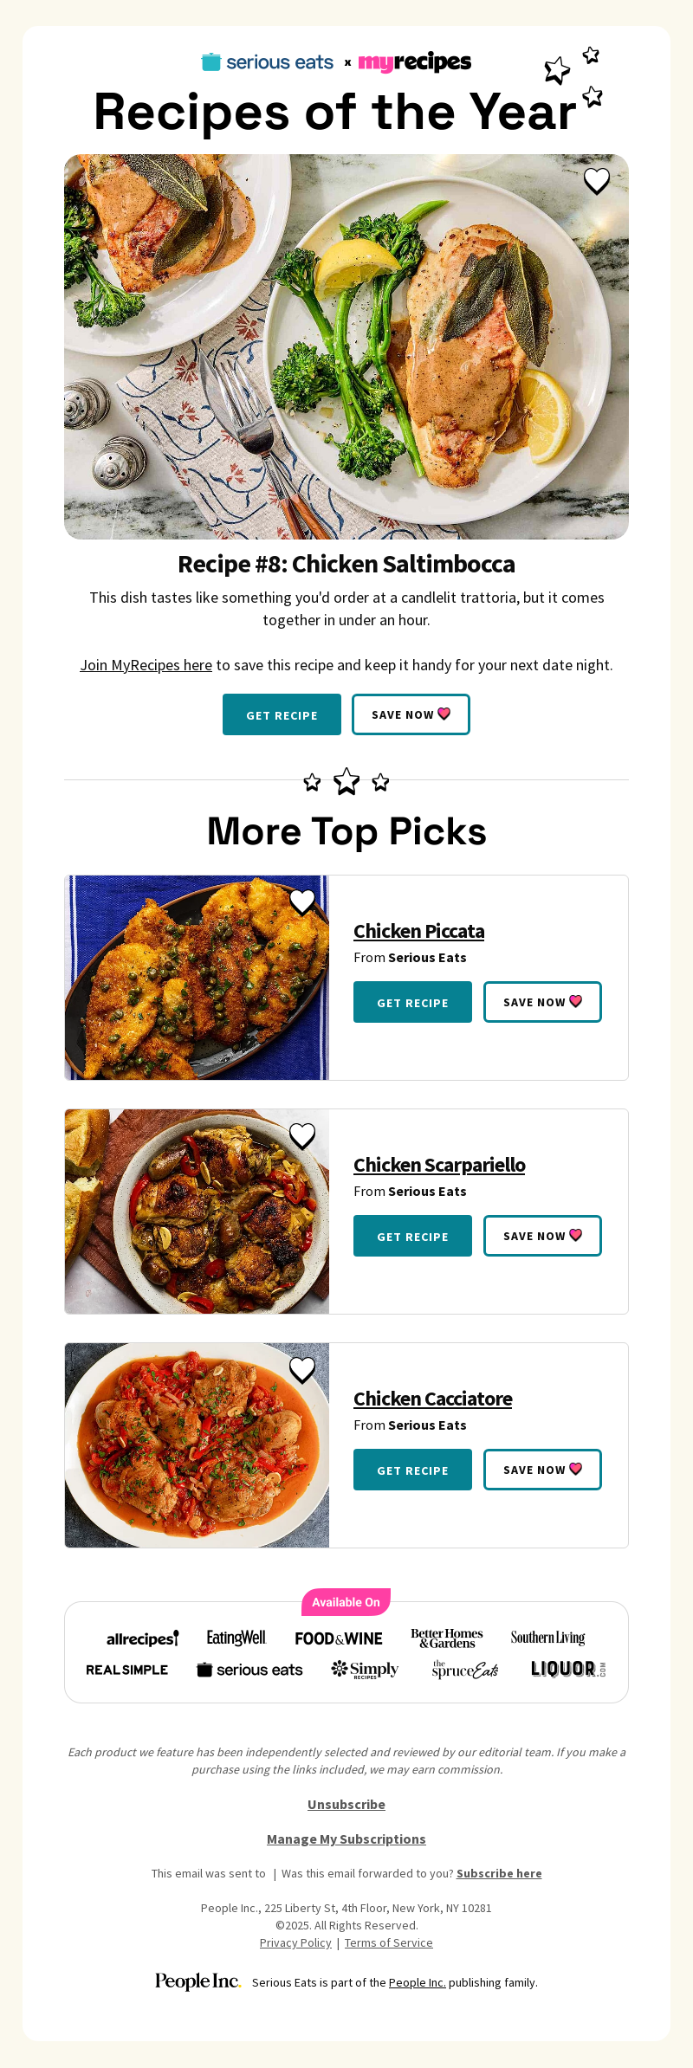Click the Unsubscribe link
The image size is (693, 2068).
point(346,1804)
